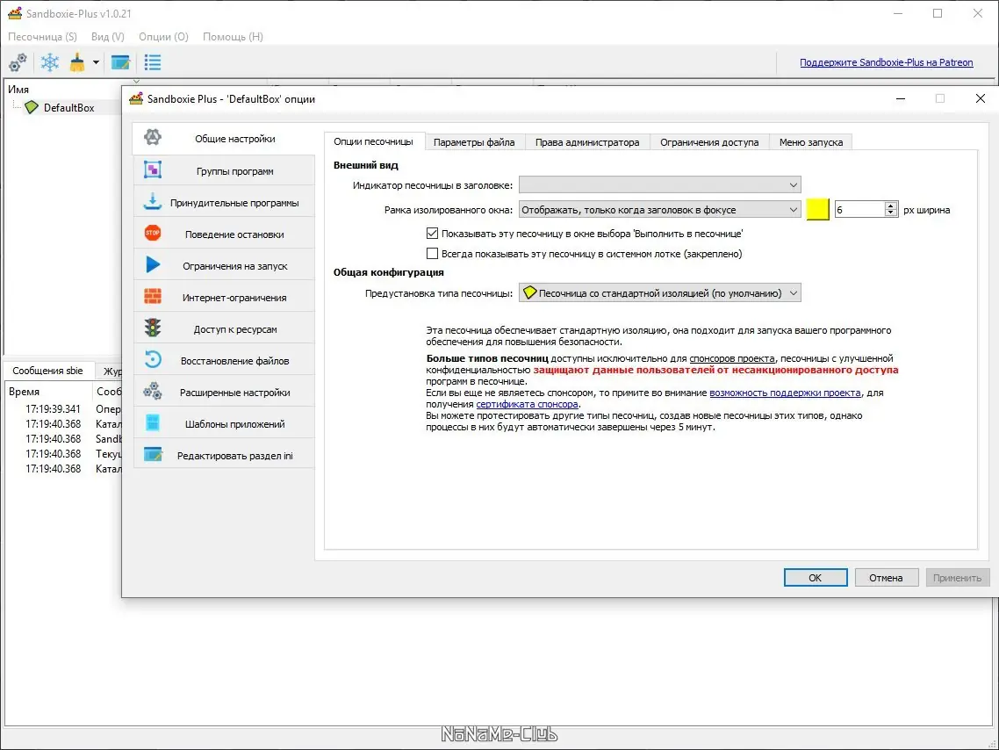Screen dimensions: 999x750
Task: Open the 'Индикатор песочницы в заголовке' dropdown
Action: 659,184
